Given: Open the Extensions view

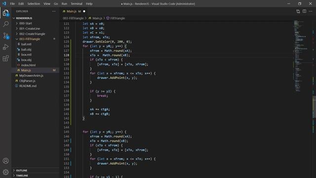Looking at the screenshot, I should coord(5,58).
